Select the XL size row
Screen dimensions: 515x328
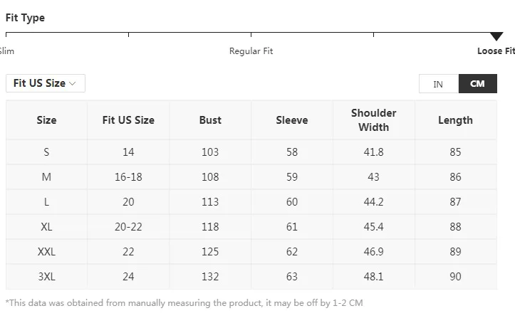(46, 227)
